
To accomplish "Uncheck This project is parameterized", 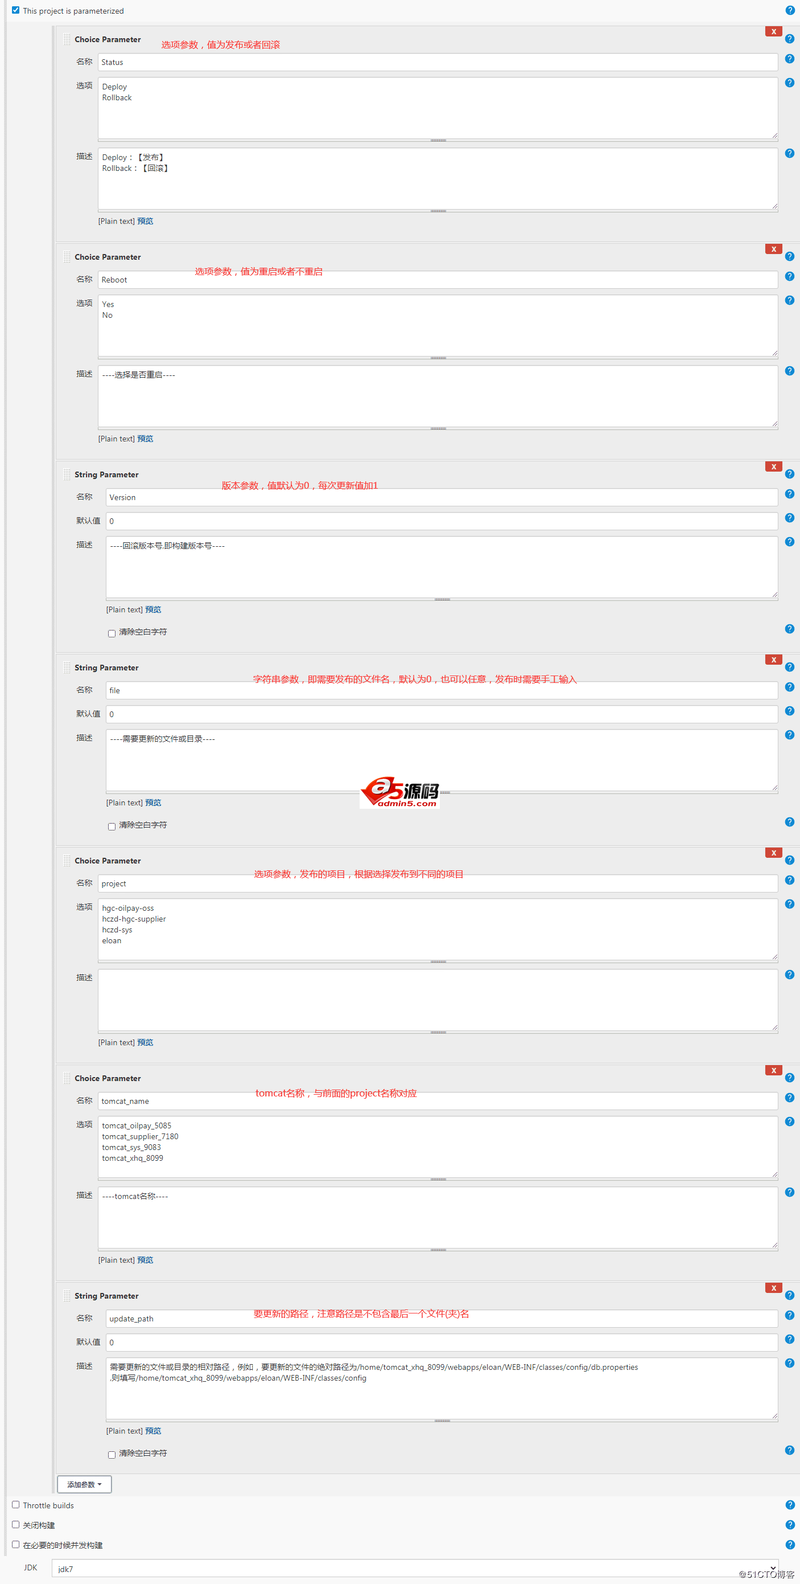I will (x=15, y=10).
